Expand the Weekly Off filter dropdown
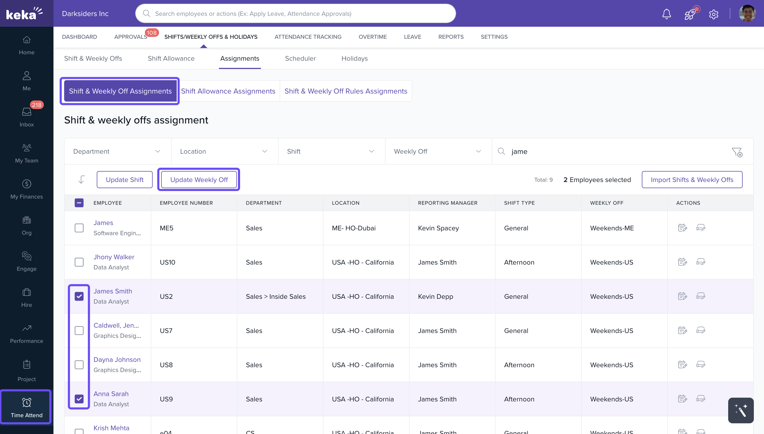This screenshot has width=764, height=434. 438,152
